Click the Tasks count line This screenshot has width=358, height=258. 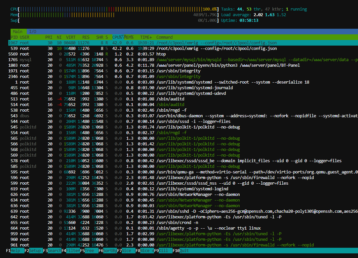264,9
